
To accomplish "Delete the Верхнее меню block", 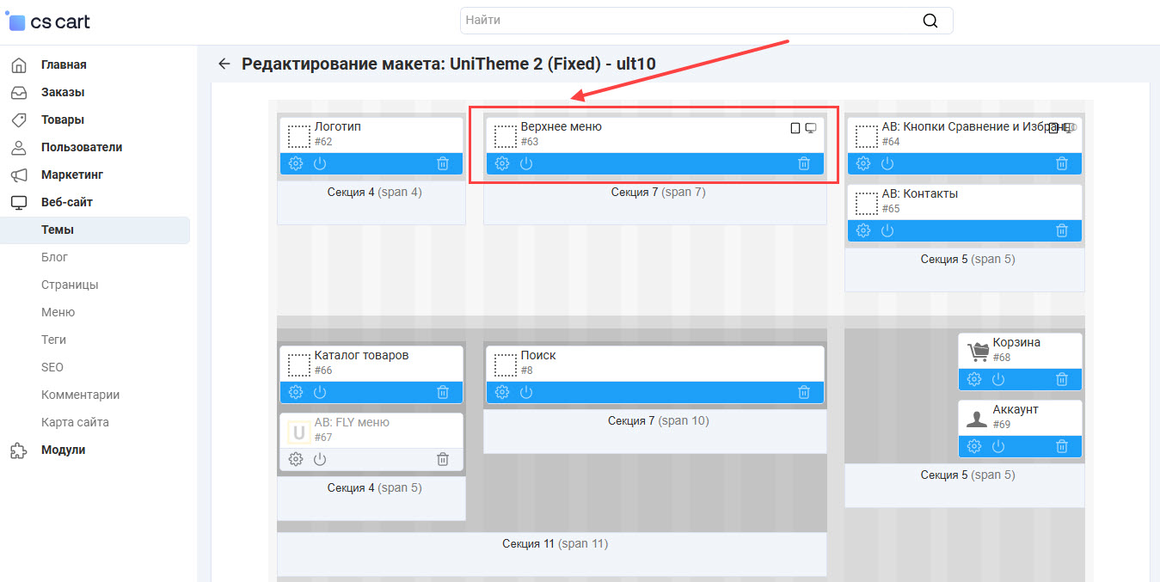I will 804,163.
